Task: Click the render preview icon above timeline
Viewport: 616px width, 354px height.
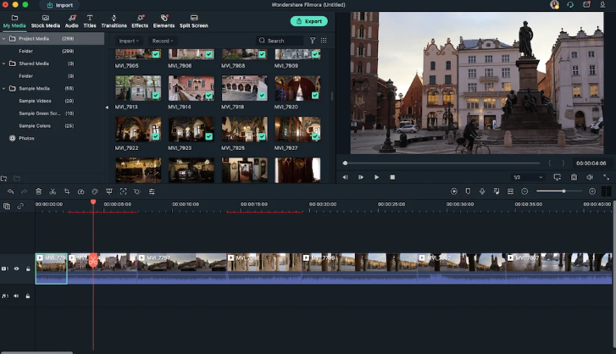Action: (454, 191)
